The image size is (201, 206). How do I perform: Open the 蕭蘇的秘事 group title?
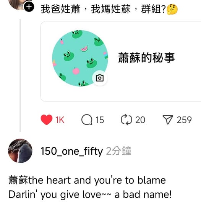(146, 57)
